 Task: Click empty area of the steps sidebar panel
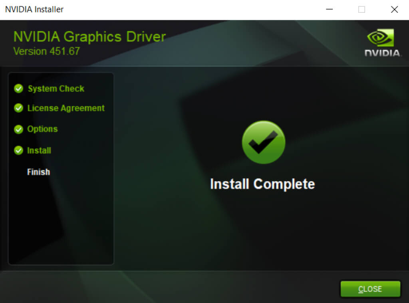click(x=61, y=224)
